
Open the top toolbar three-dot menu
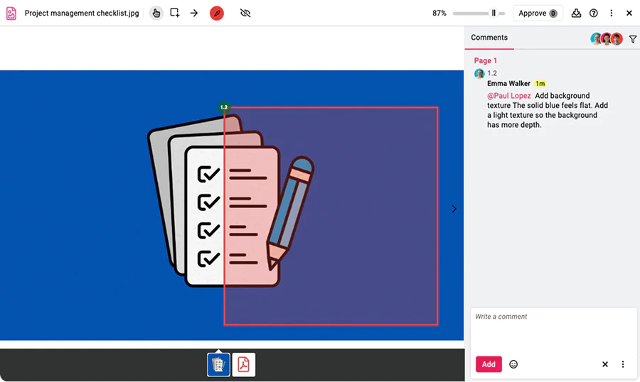coord(611,13)
